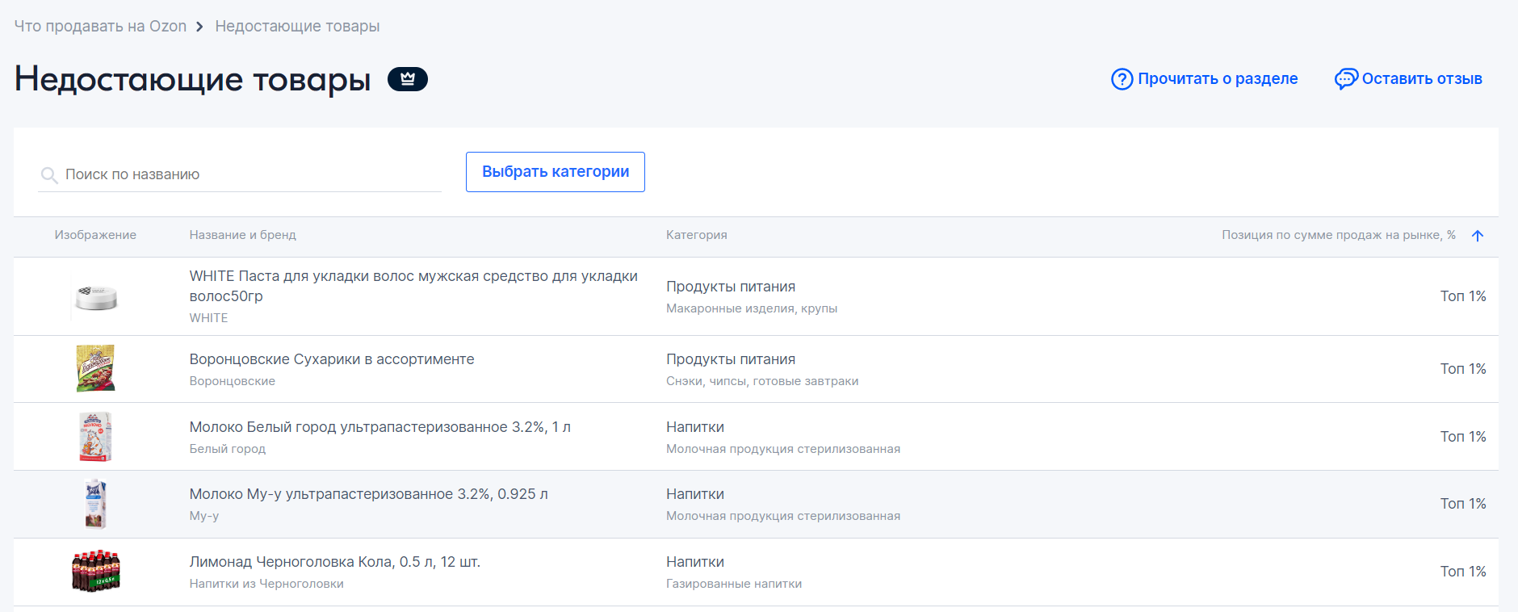Select the Лимонад Черноголовка Кола product name

pyautogui.click(x=334, y=562)
